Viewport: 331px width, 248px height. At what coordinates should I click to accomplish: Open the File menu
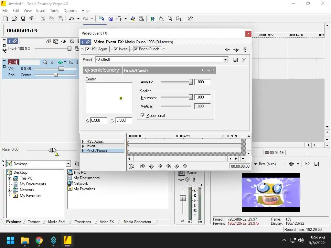coord(5,11)
